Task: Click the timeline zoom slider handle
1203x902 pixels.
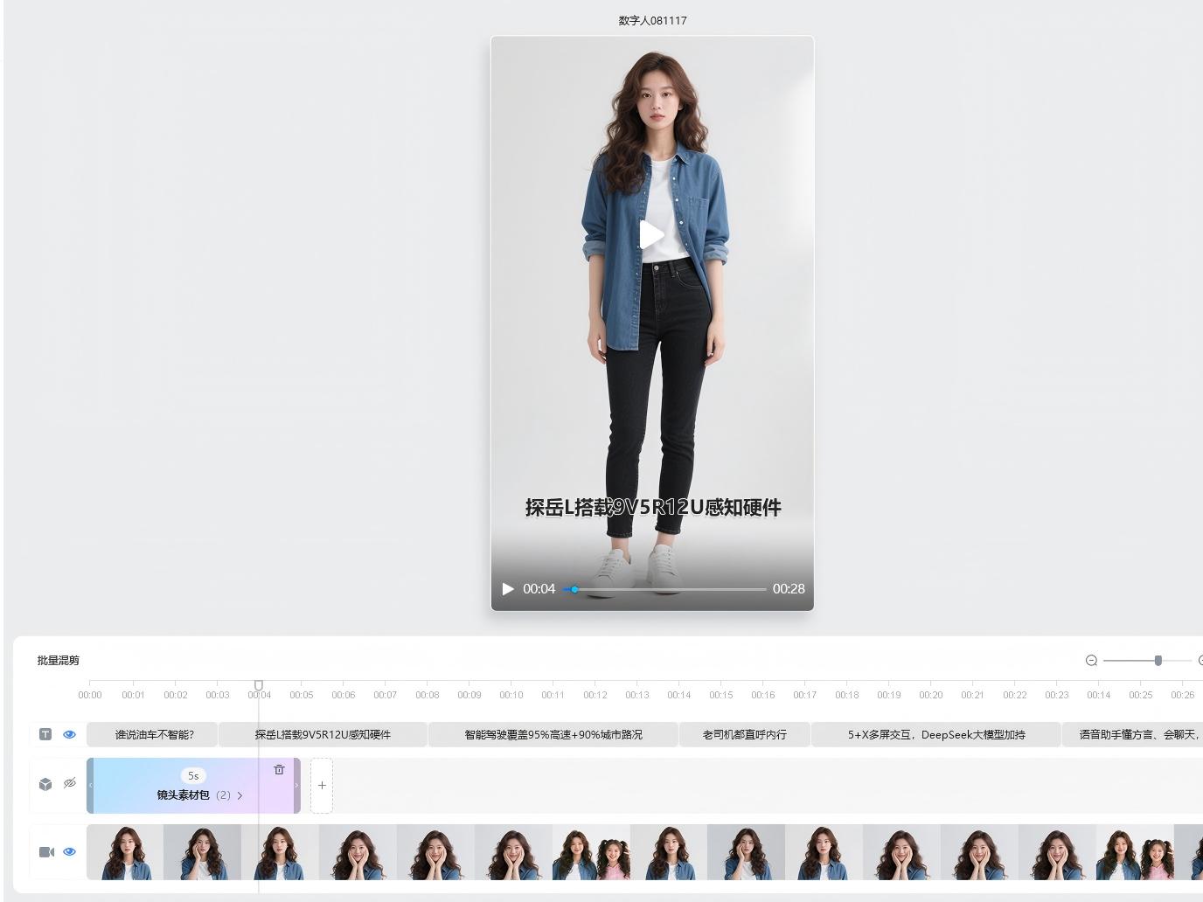Action: coord(1158,661)
